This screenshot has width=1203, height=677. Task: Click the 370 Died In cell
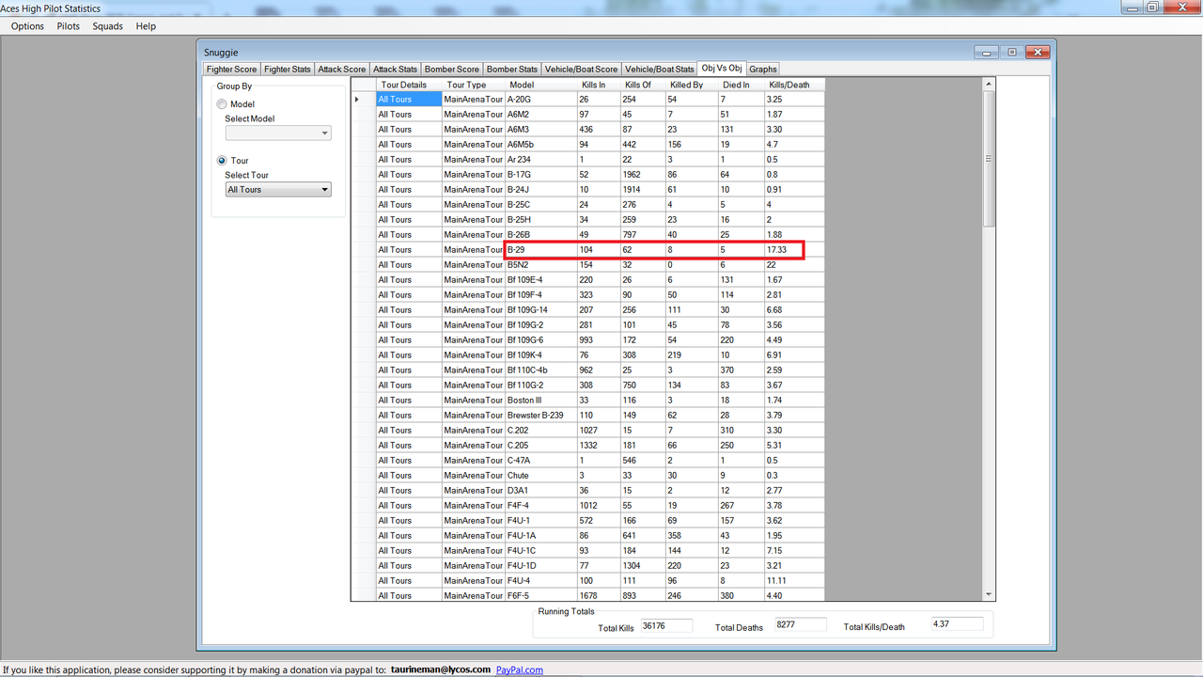(741, 370)
